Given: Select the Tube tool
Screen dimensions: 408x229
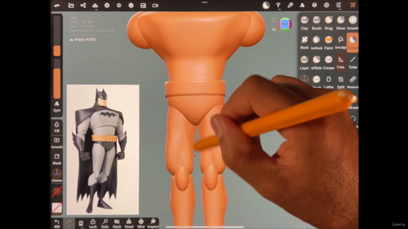Looking at the screenshot, I should click(353, 62).
